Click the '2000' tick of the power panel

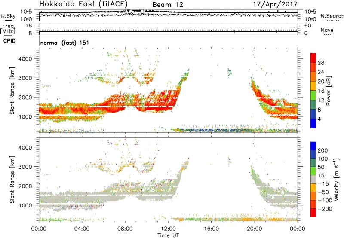(25, 97)
